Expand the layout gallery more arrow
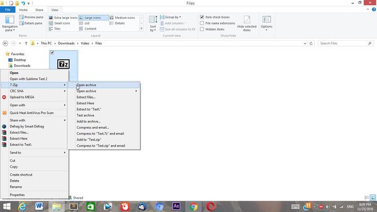Image resolution: width=377 pixels, height=212 pixels. pyautogui.click(x=142, y=28)
